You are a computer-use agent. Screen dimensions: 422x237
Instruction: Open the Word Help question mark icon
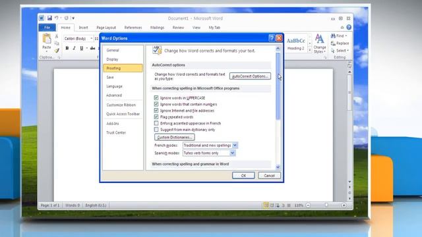(349, 27)
